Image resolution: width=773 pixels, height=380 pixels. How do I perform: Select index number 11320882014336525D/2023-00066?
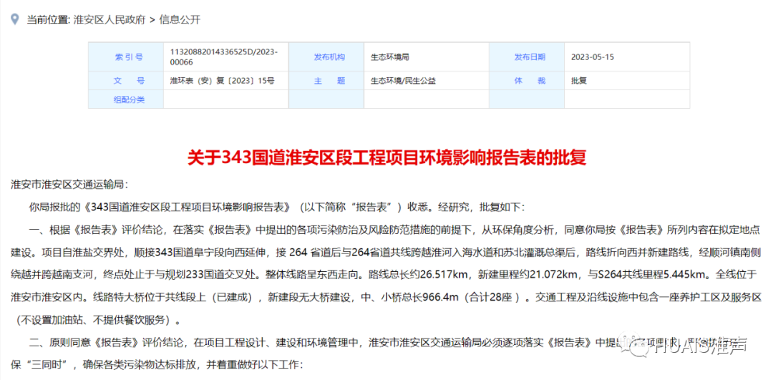[x=223, y=57]
